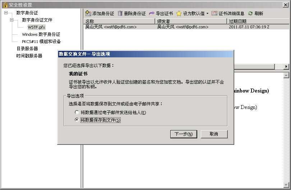The width and height of the screenshot is (291, 190).
Task: Click the Add ID (添加身份证) icon
Action: click(x=88, y=13)
